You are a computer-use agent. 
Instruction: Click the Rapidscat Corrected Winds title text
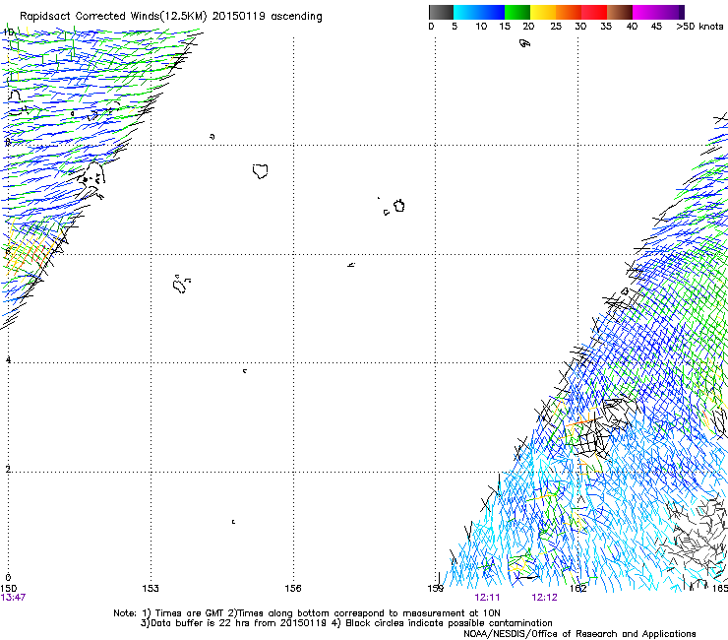click(113, 17)
